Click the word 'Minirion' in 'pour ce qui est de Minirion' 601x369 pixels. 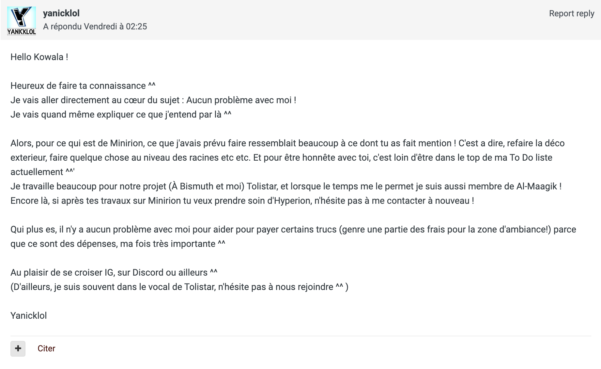(127, 143)
